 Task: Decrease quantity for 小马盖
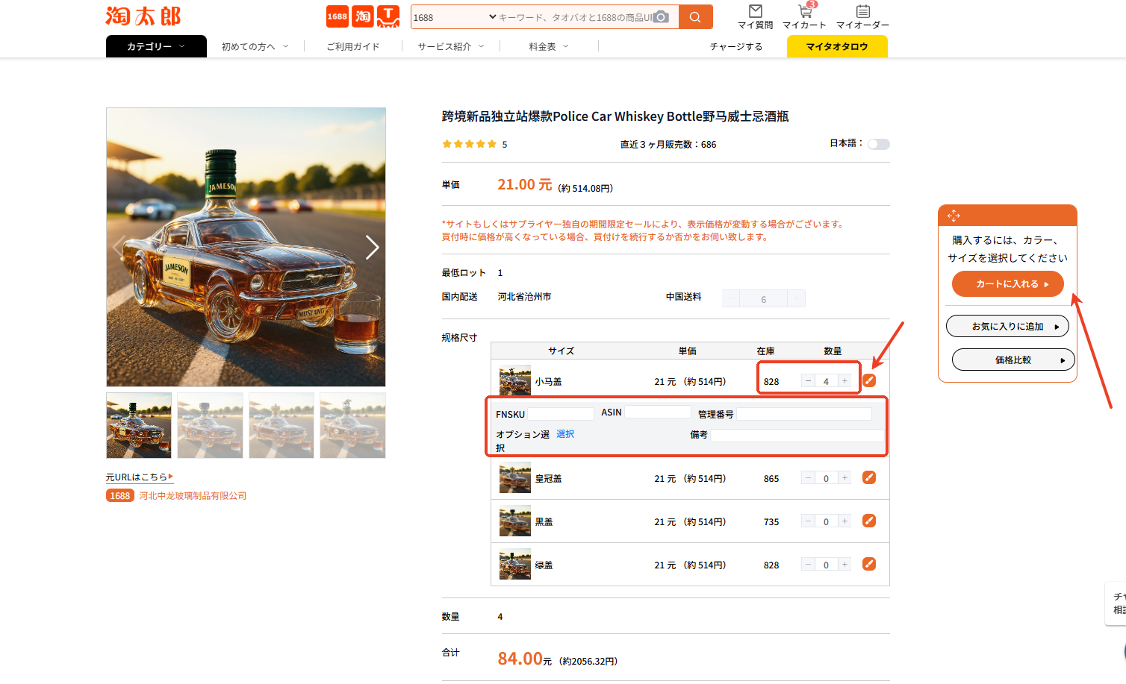(x=808, y=381)
